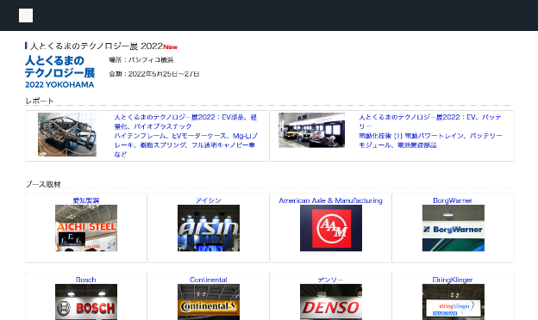Open the exhibition hall report thumbnail
The height and width of the screenshot is (320, 538).
pyautogui.click(x=311, y=131)
